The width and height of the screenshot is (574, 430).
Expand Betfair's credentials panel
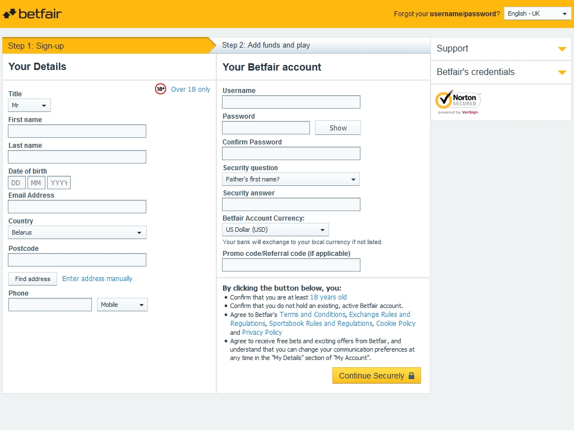(501, 72)
